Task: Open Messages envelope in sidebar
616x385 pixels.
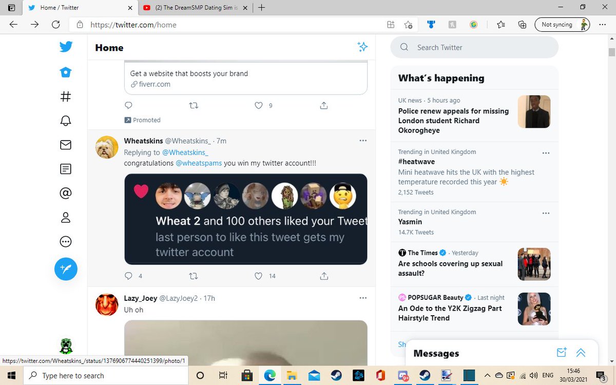Action: coord(66,145)
